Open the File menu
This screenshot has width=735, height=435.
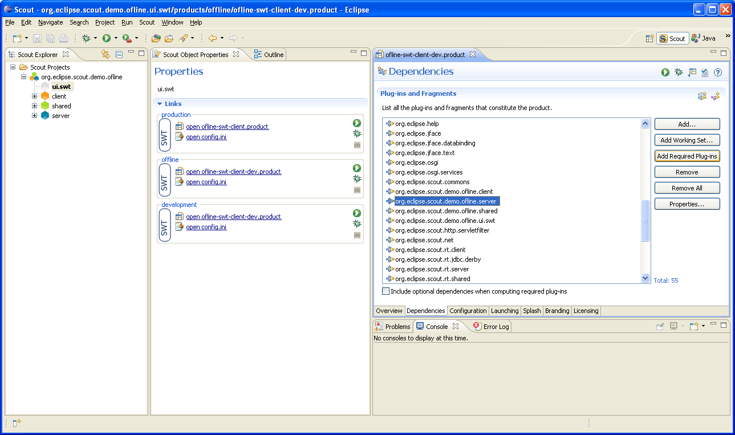point(10,22)
